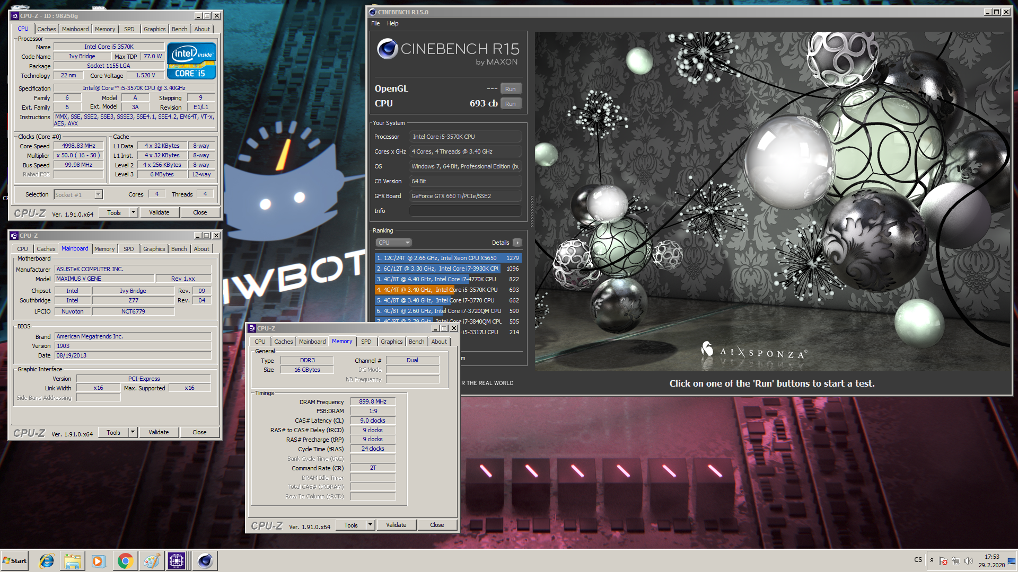Image resolution: width=1018 pixels, height=572 pixels.
Task: Switch to Caches tab in top CPU-Z window
Action: 46,29
